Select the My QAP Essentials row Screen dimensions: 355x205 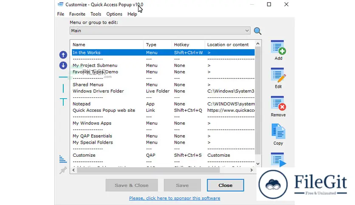point(163,136)
